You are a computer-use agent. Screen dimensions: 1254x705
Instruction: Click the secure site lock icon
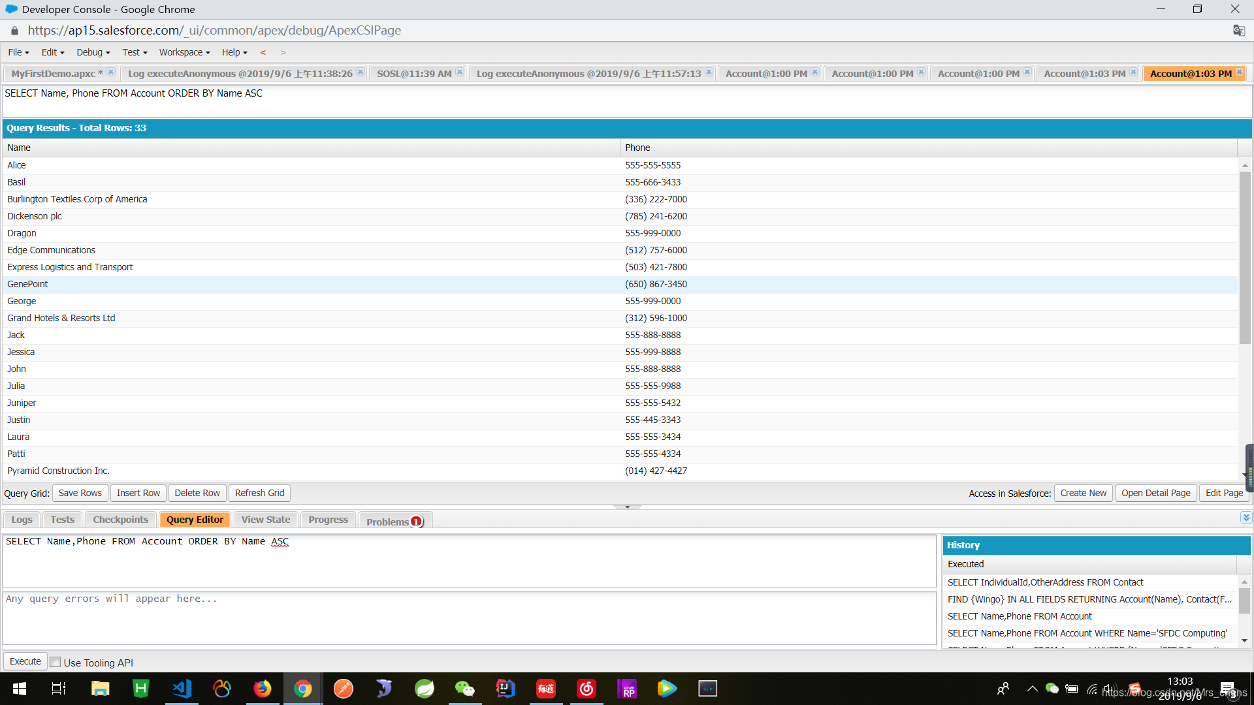(14, 30)
